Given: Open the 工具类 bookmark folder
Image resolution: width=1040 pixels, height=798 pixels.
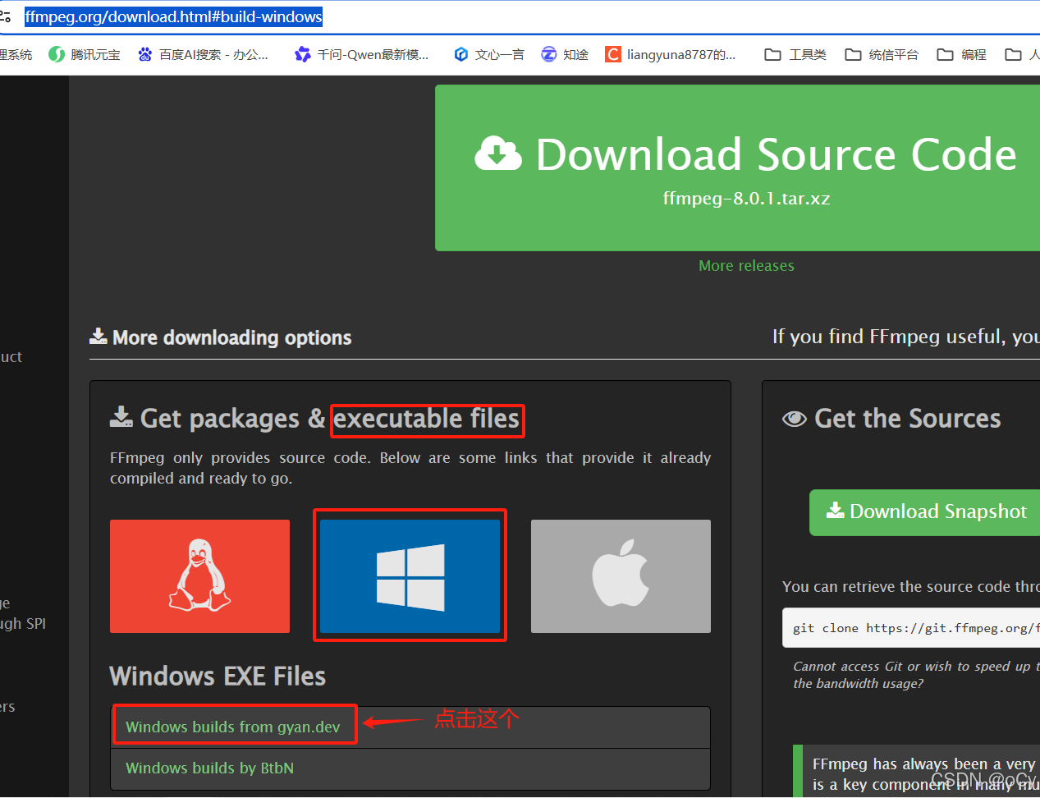Looking at the screenshot, I should 795,55.
